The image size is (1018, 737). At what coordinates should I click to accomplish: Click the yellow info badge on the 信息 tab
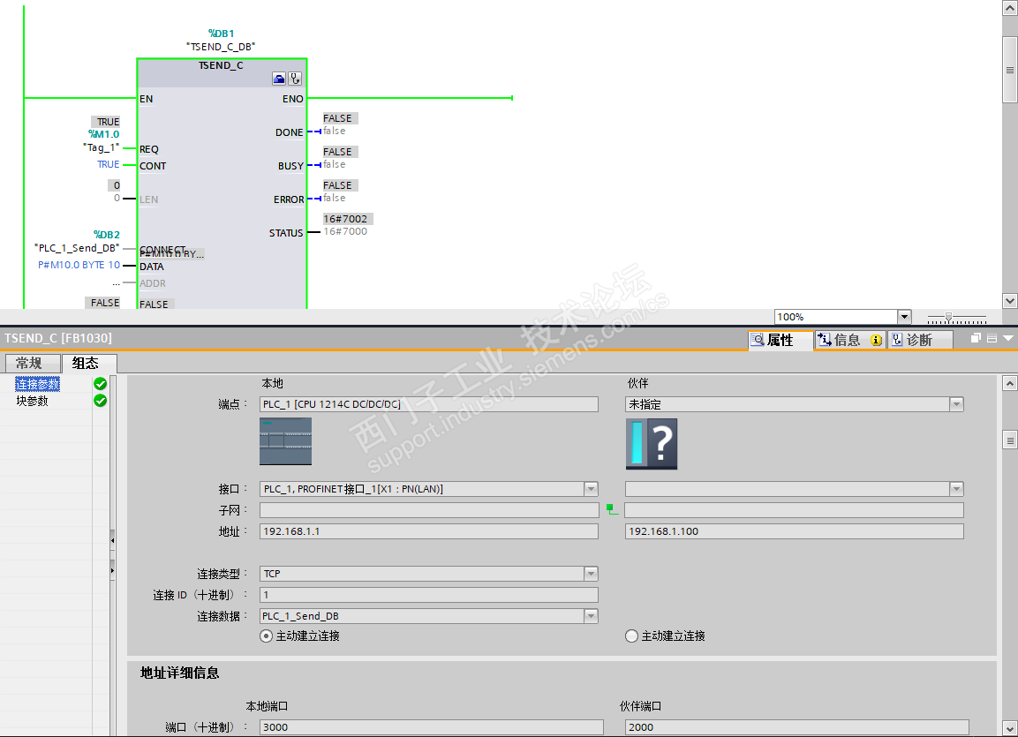876,340
